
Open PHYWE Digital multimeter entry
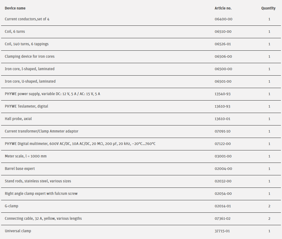click(80, 144)
